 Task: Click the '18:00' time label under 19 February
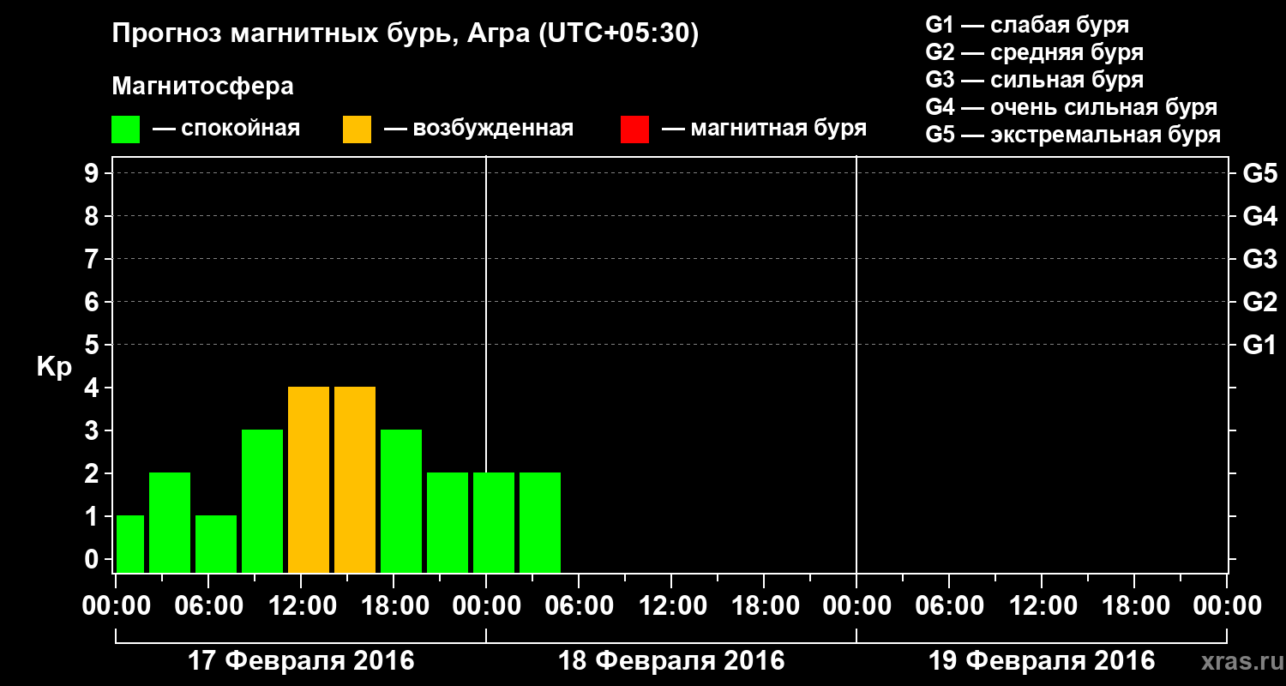coord(1134,606)
